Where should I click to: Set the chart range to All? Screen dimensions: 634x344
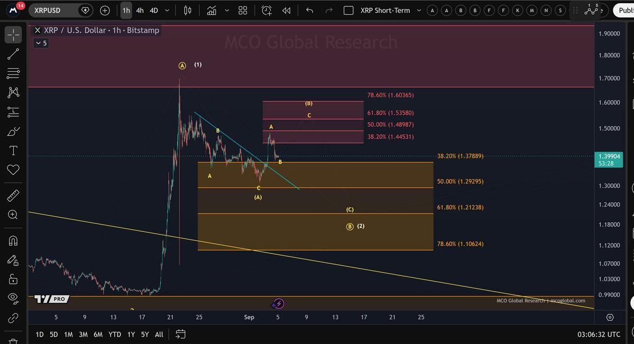[x=159, y=334]
